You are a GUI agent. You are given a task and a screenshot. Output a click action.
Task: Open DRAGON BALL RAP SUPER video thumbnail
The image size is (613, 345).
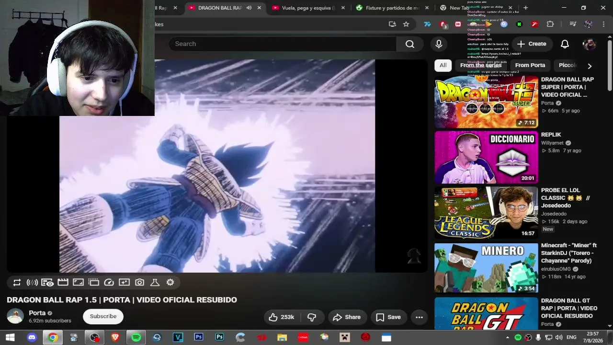(486, 102)
